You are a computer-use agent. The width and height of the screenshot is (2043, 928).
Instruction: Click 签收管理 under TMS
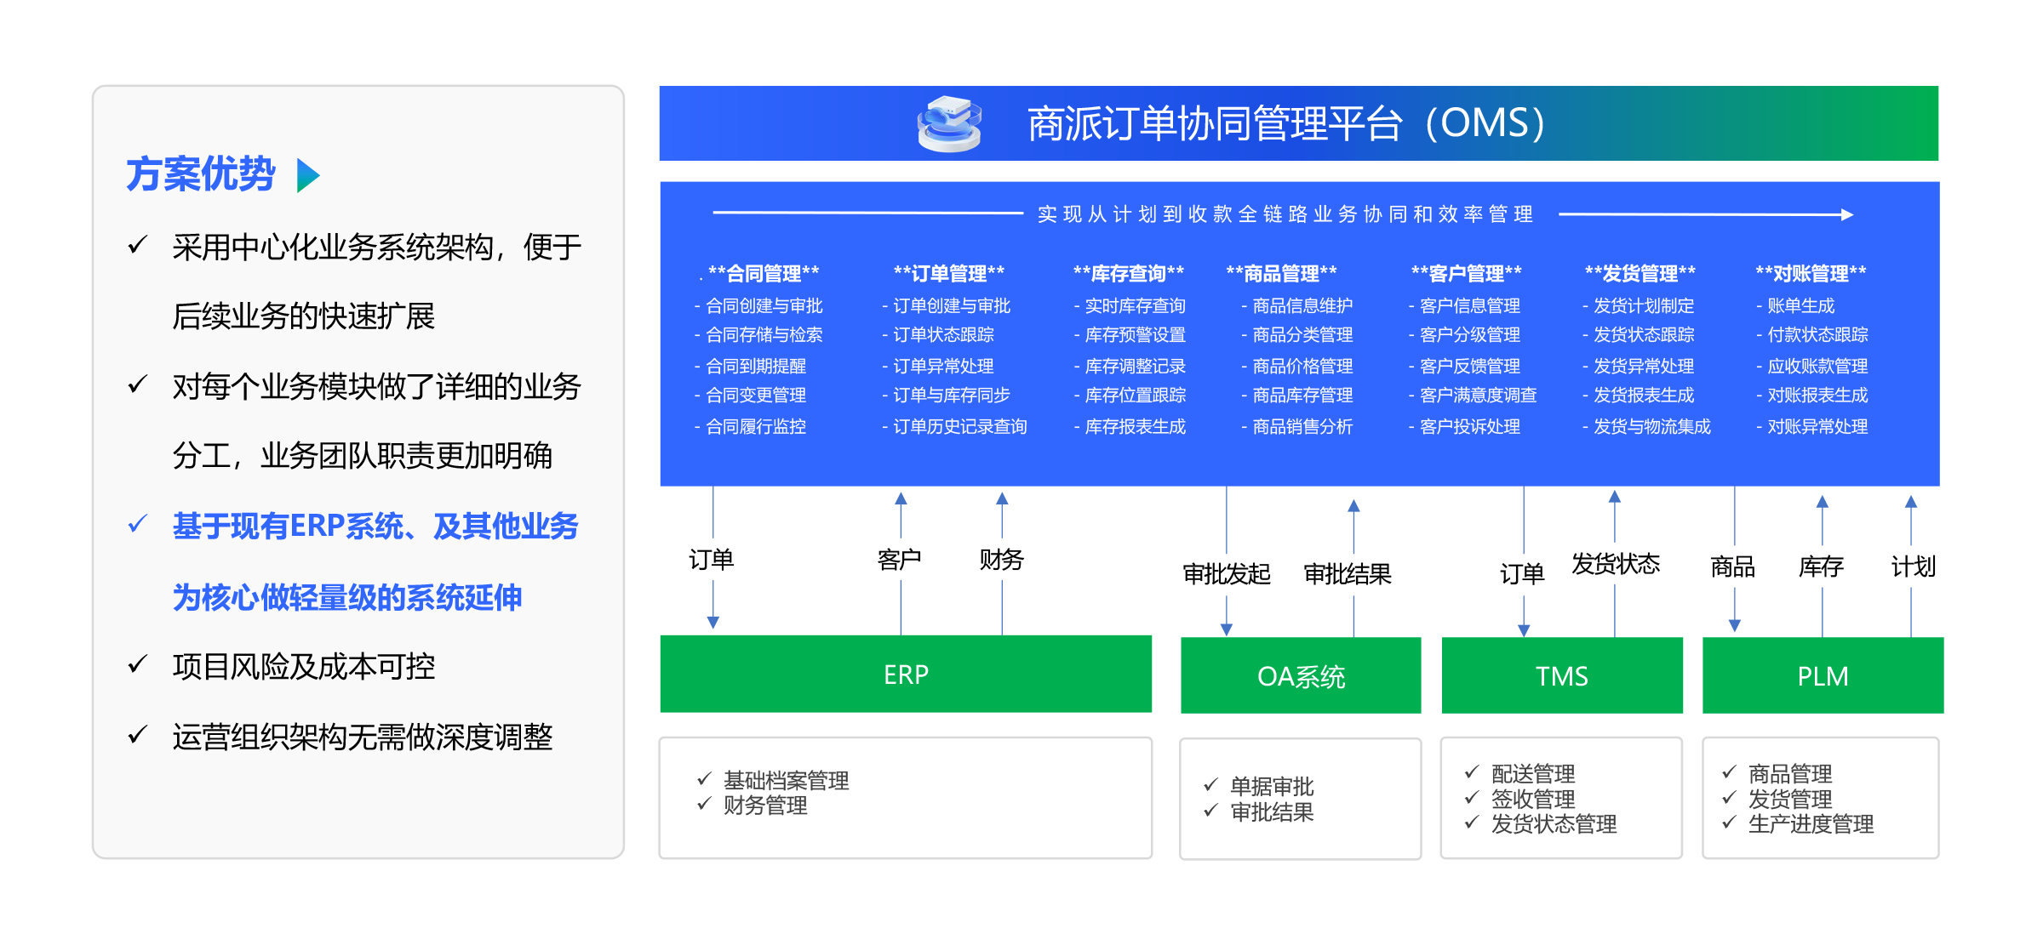pos(1533,799)
